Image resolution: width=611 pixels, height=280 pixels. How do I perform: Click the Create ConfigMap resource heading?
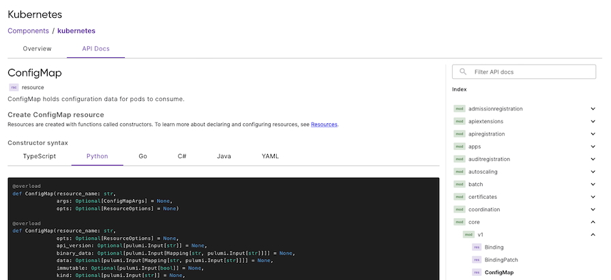pos(56,115)
